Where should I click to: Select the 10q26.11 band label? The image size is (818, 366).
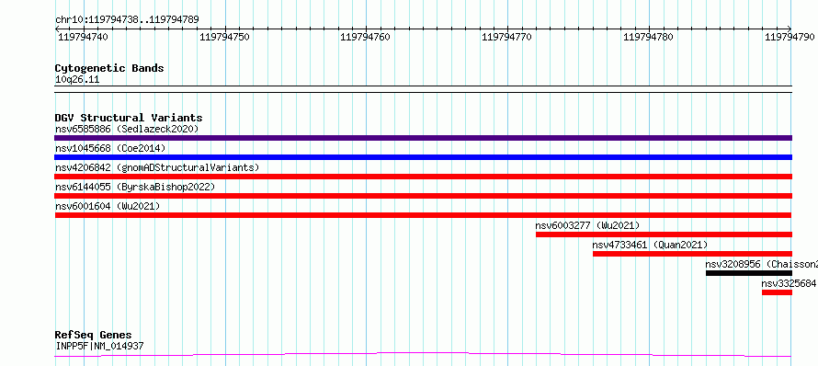click(77, 80)
